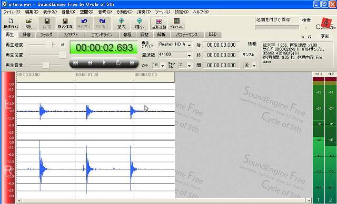Screen dimensions: 337x204
Task: Open the その他(C) menu
Action: coord(124,12)
